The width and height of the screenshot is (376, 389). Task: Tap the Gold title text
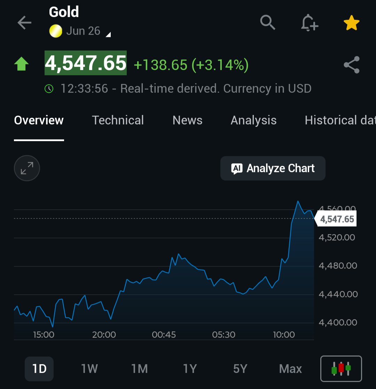point(64,12)
